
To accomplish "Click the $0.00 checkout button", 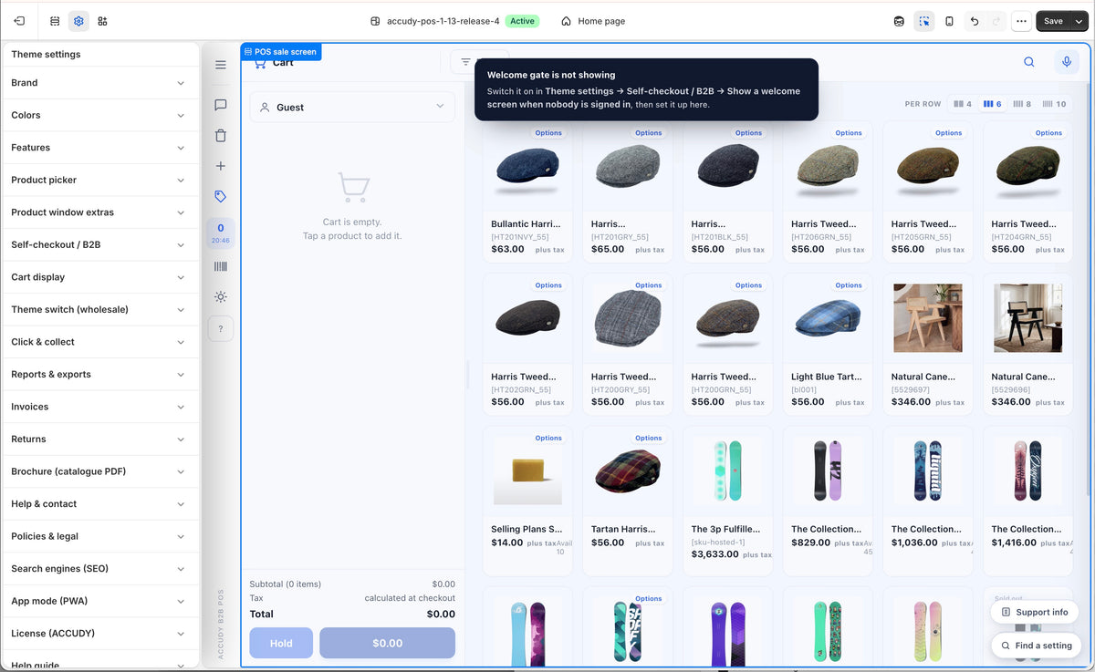I will [387, 643].
